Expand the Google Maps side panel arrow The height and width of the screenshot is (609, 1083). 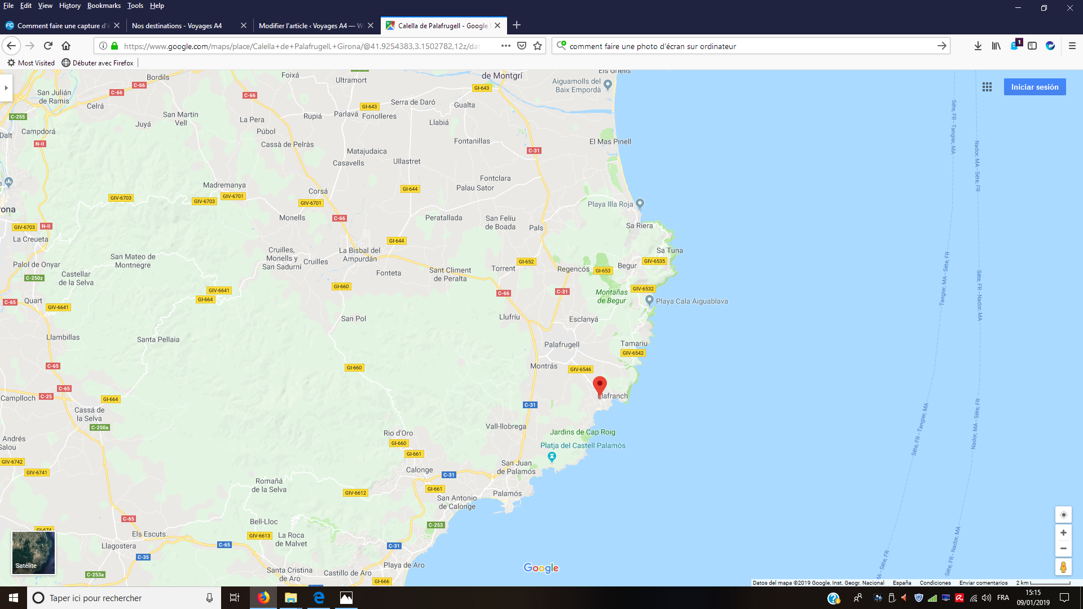pyautogui.click(x=6, y=87)
